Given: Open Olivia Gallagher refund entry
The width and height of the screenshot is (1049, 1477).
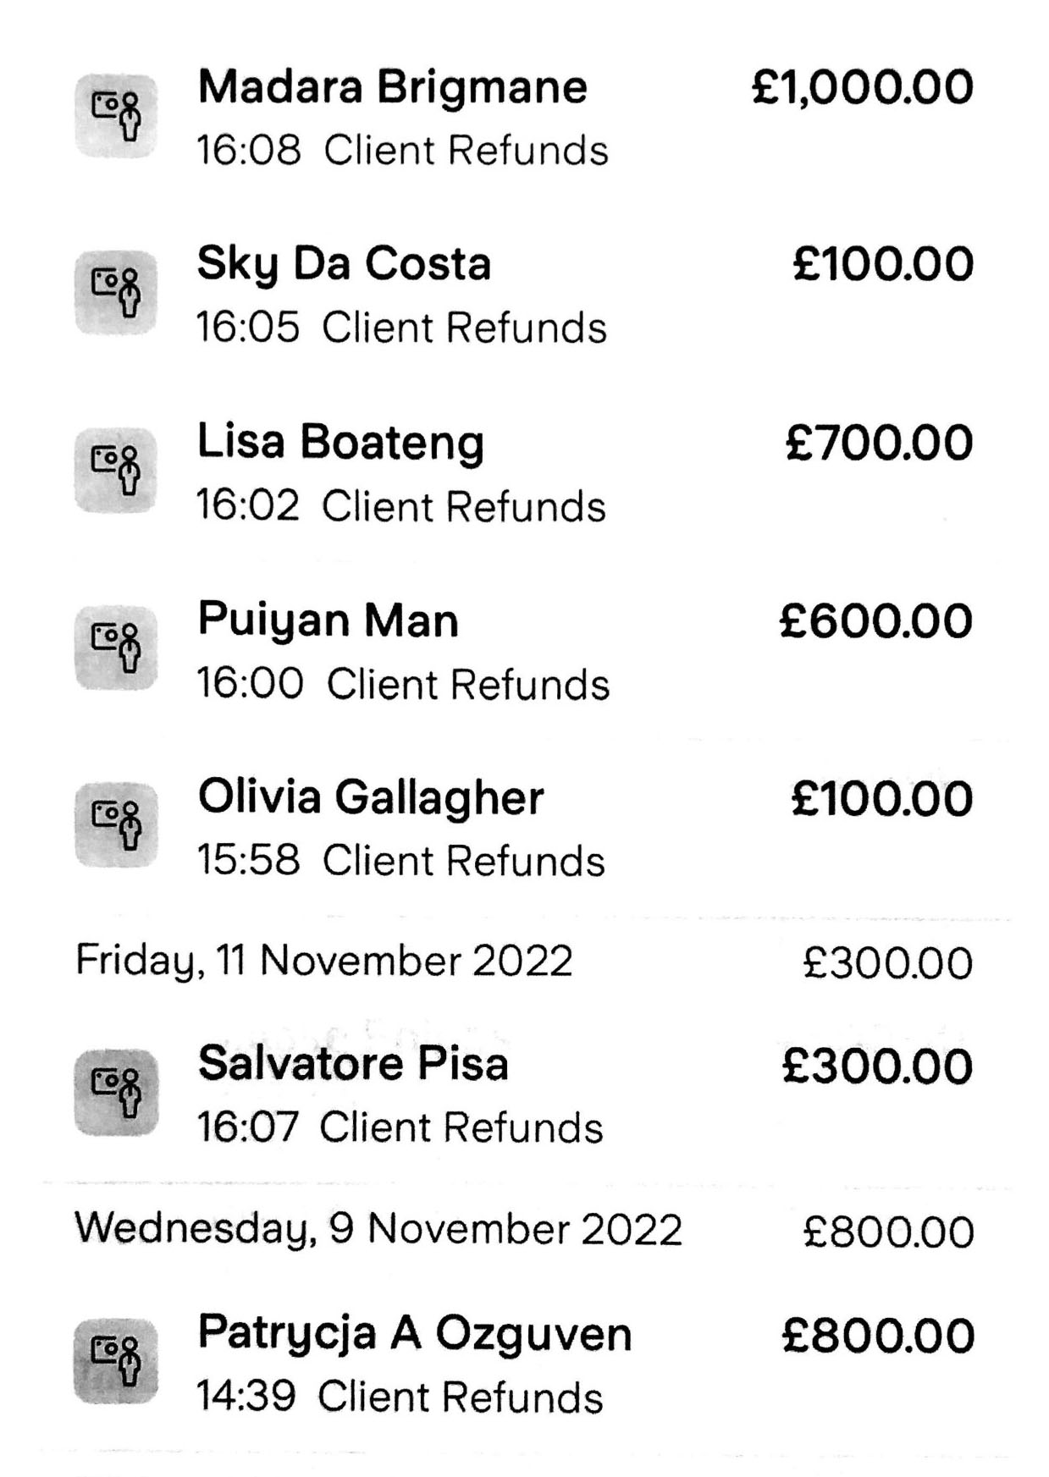Looking at the screenshot, I should [370, 797].
